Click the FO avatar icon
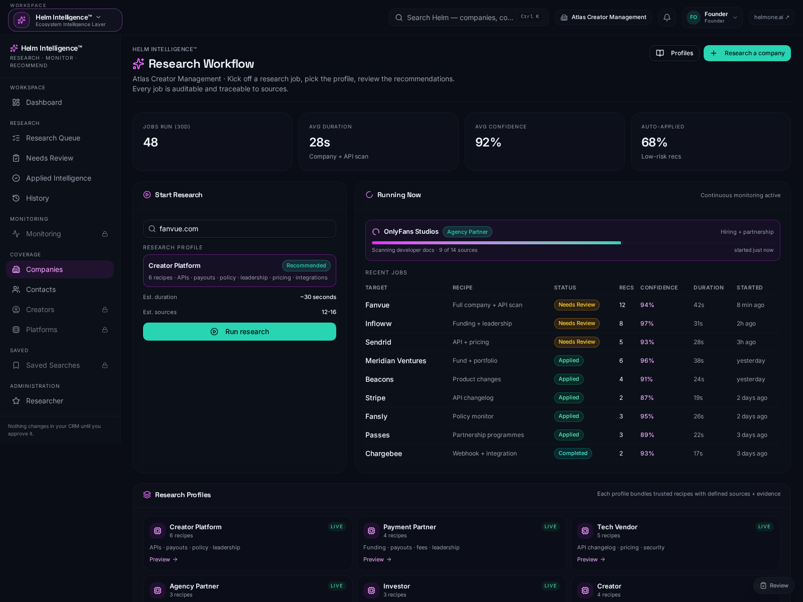803x602 pixels. coord(694,18)
